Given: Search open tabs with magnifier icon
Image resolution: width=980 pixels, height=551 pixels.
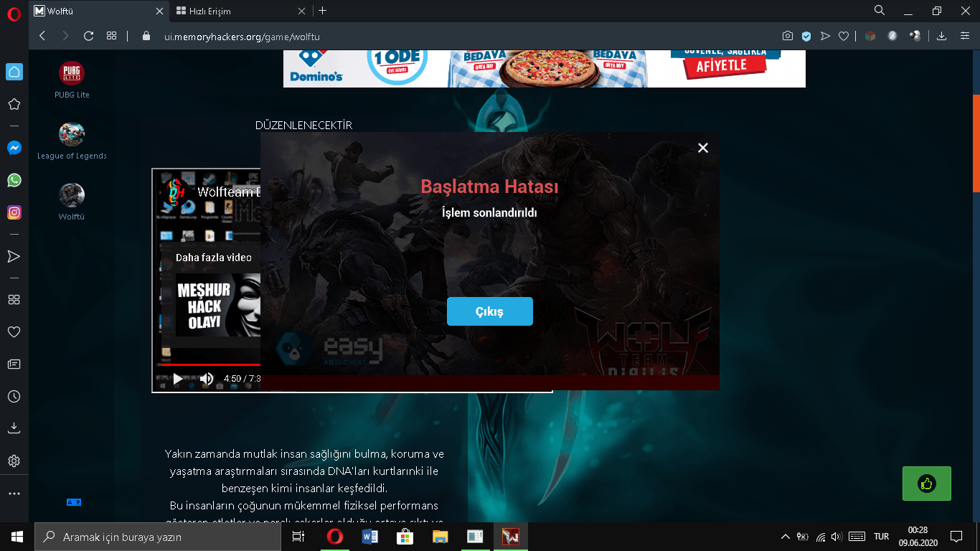Looking at the screenshot, I should (880, 10).
